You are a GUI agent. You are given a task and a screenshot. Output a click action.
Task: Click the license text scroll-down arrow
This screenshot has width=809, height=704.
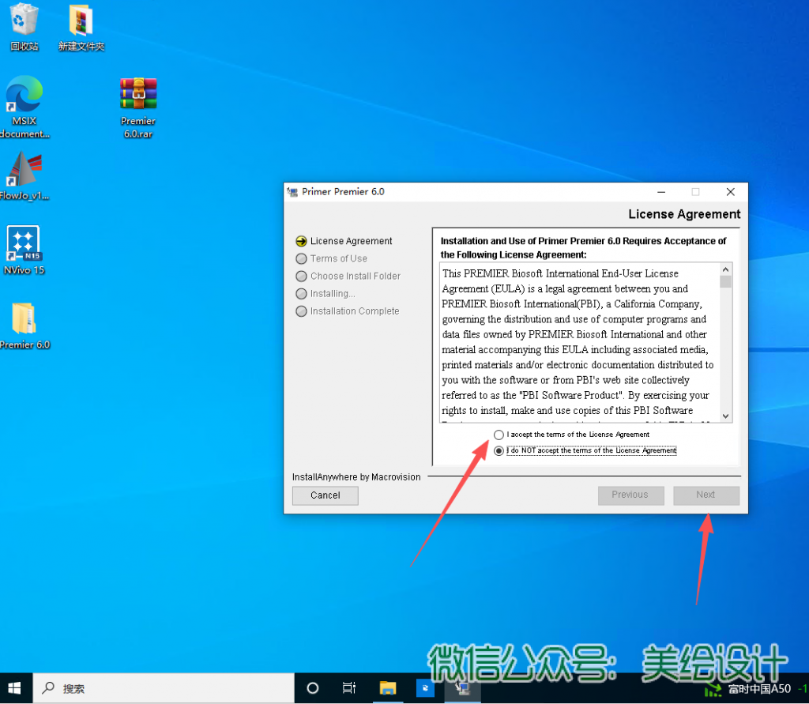[x=726, y=416]
